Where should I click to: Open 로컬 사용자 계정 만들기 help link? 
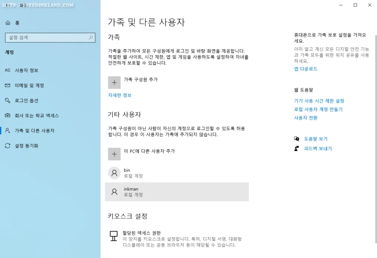[x=318, y=109]
